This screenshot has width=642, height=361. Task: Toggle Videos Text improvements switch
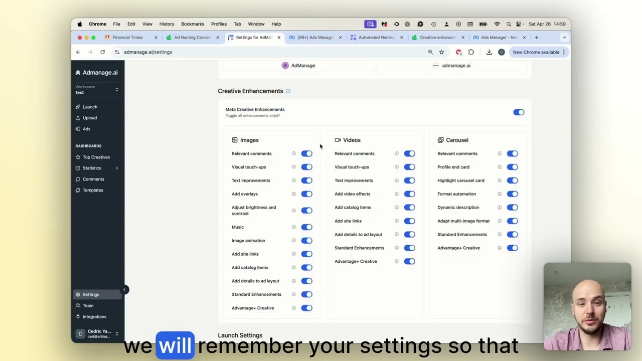[x=409, y=180]
